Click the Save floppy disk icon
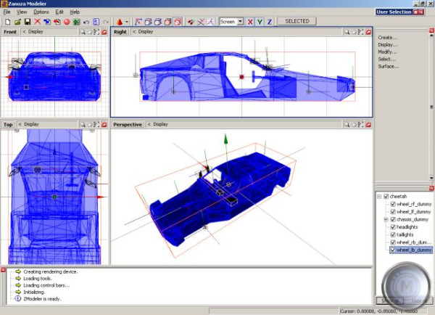Screen dimensions: 435x315 point(27,22)
